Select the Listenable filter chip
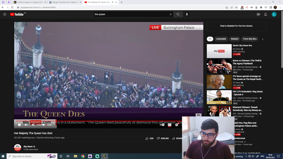 pos(221,39)
